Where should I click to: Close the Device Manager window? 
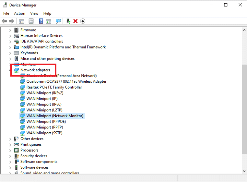coord(240,5)
